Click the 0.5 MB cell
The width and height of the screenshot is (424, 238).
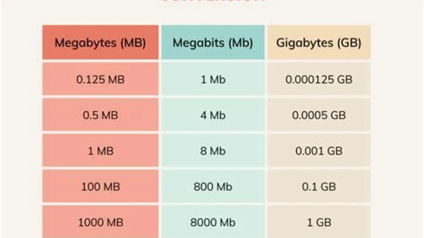[x=100, y=115]
